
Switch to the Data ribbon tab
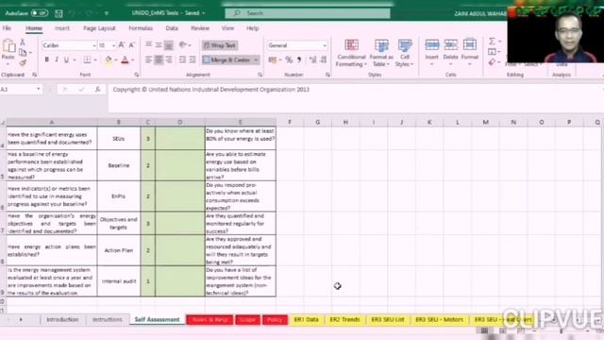172,28
